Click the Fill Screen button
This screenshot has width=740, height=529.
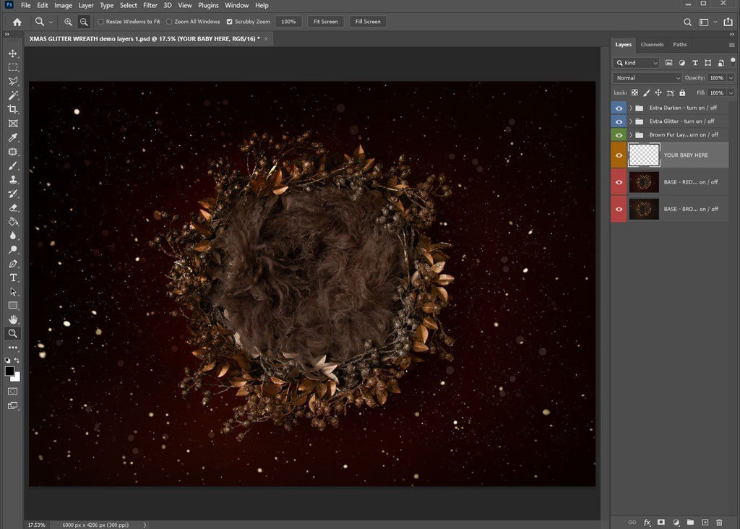coord(367,22)
